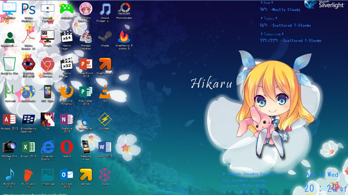Image resolution: width=348 pixels, height=195 pixels.
Task: Skip to the next track in the music widget
Action: (x=252, y=192)
